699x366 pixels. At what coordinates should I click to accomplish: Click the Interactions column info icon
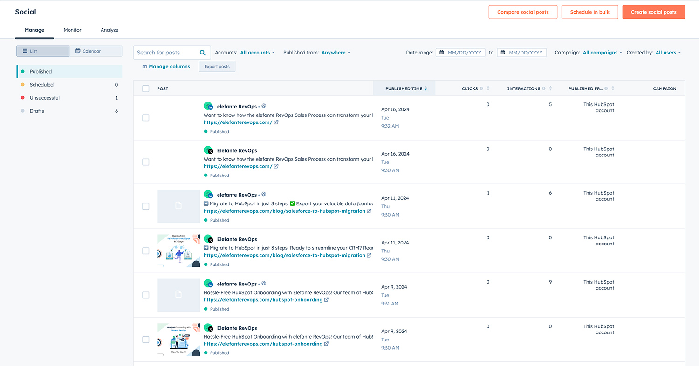pyautogui.click(x=544, y=88)
